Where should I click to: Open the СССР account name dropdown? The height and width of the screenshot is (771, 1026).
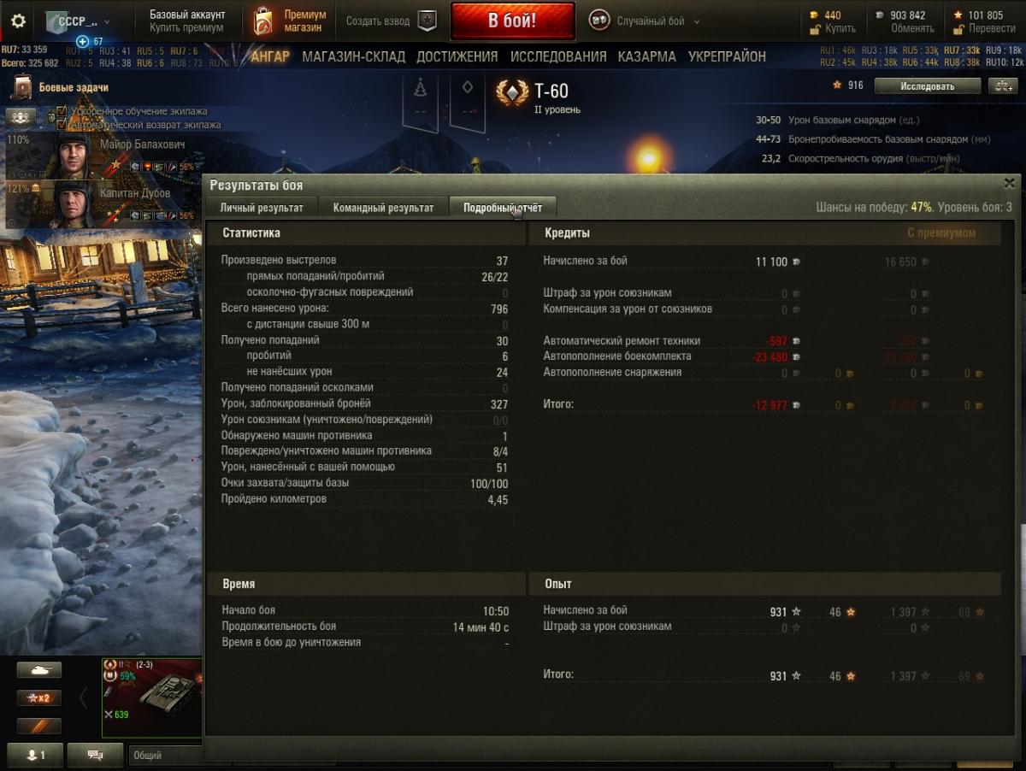pyautogui.click(x=79, y=21)
